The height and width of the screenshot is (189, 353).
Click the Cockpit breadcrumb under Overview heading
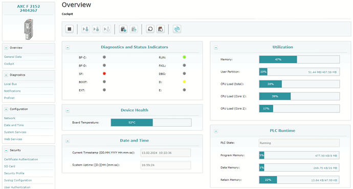pyautogui.click(x=68, y=14)
